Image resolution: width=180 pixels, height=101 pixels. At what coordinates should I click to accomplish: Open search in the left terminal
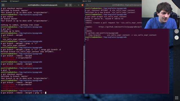point(66,5)
